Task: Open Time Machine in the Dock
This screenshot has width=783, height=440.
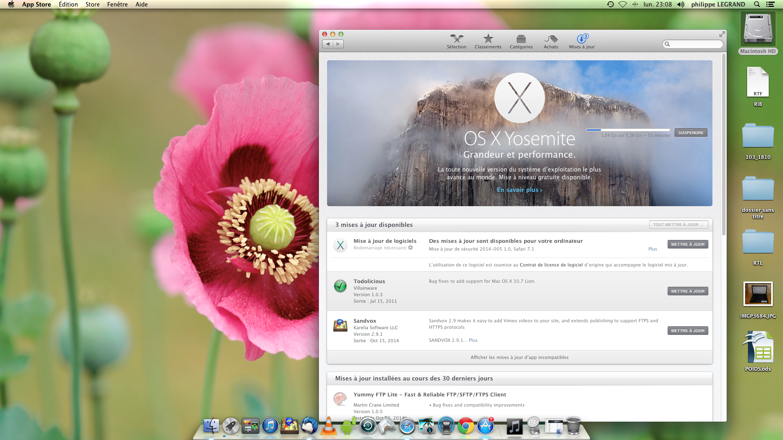Action: [368, 426]
